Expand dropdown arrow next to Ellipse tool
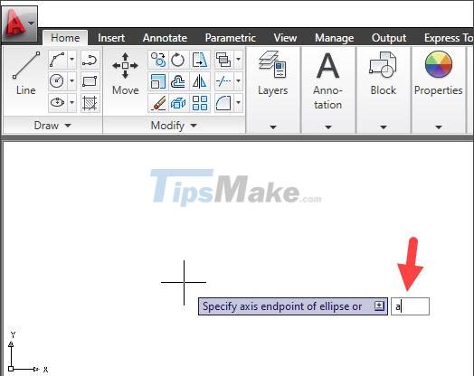This screenshot has height=376, width=474. click(x=71, y=103)
